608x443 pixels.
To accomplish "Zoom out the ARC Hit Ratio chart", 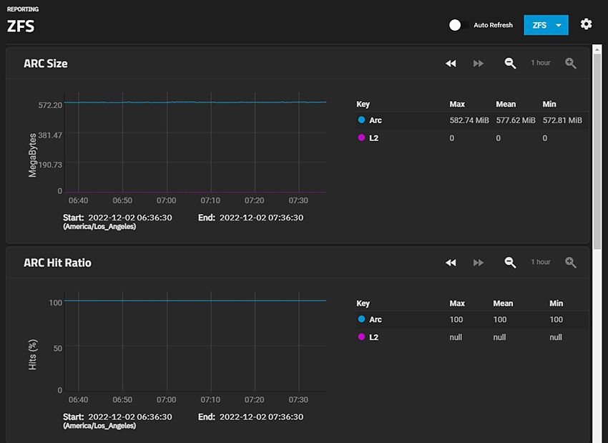I will (510, 263).
